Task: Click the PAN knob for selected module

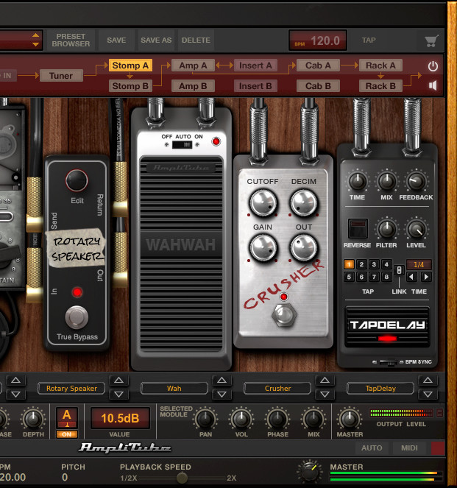Action: coord(205,419)
